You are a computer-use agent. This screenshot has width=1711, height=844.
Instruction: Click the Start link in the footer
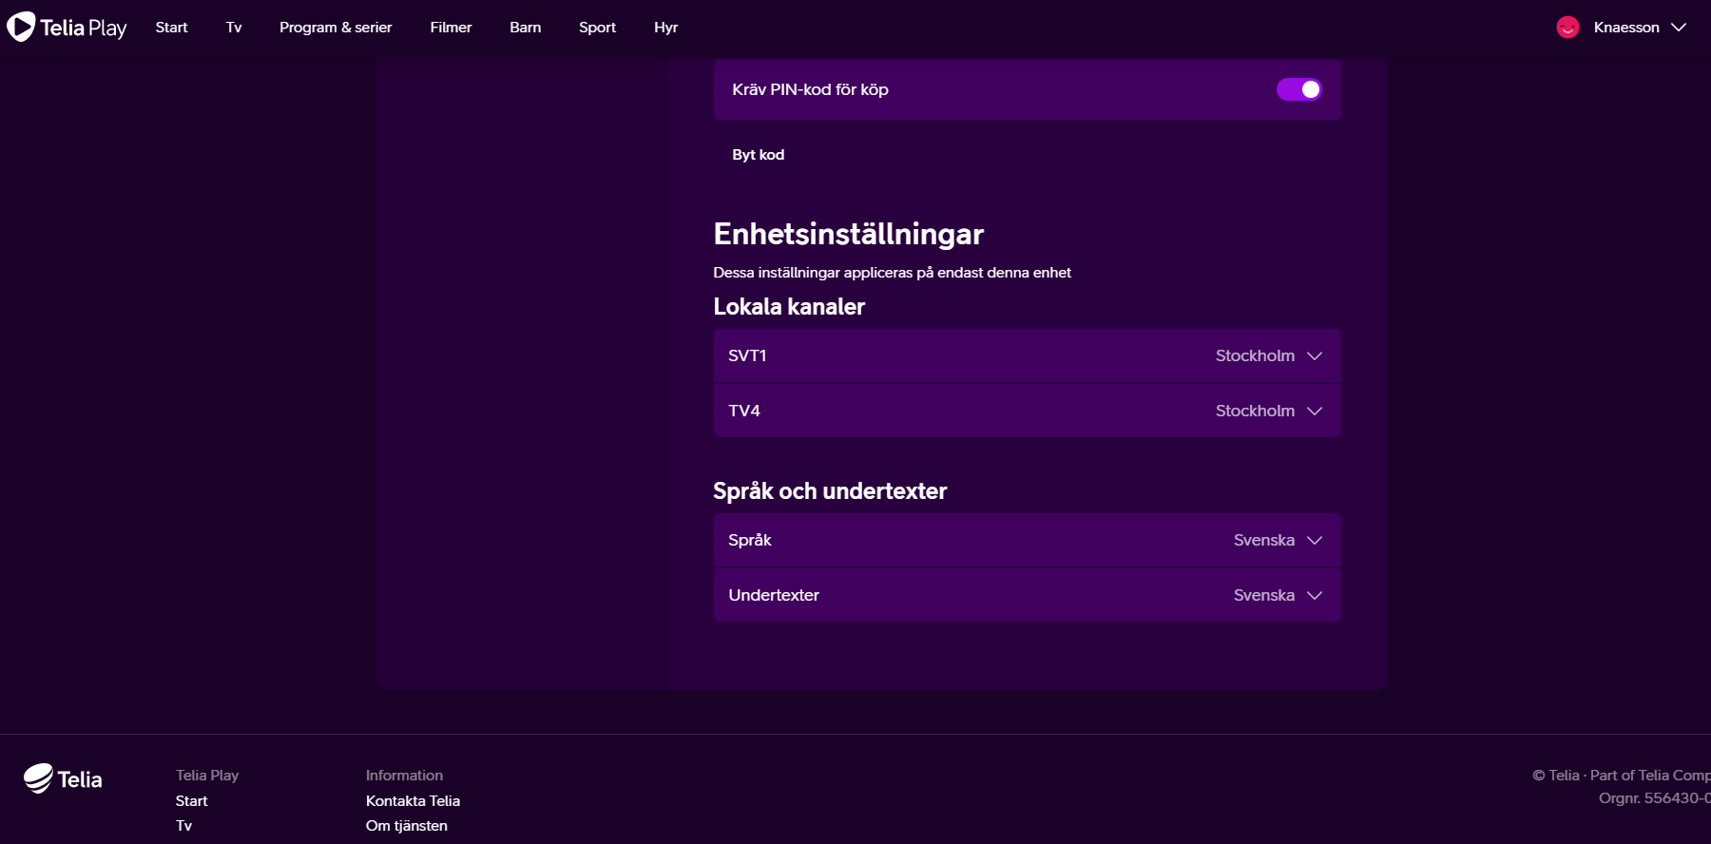pyautogui.click(x=191, y=801)
